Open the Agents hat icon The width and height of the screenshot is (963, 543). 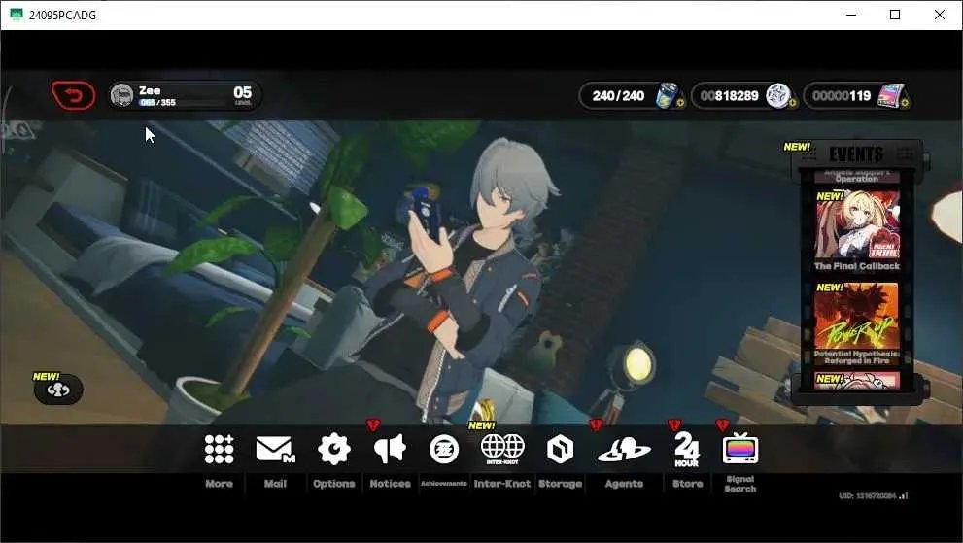click(x=624, y=449)
